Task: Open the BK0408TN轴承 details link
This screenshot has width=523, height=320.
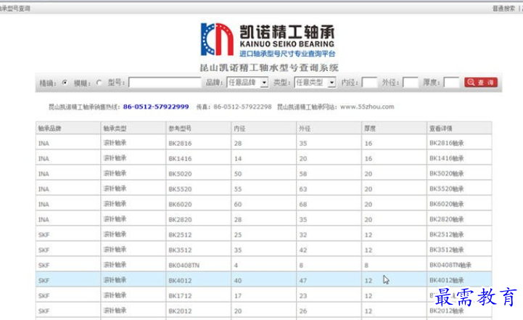Action: (450, 265)
